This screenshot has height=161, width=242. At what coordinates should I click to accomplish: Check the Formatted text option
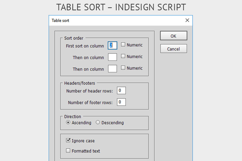[x=68, y=150]
